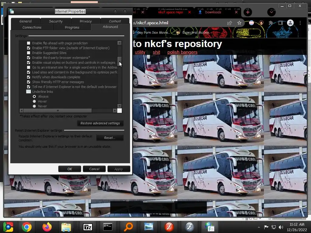The image size is (311, 233).
Task: Uncheck Show friendly HTTP error messages
Action: pyautogui.click(x=29, y=82)
